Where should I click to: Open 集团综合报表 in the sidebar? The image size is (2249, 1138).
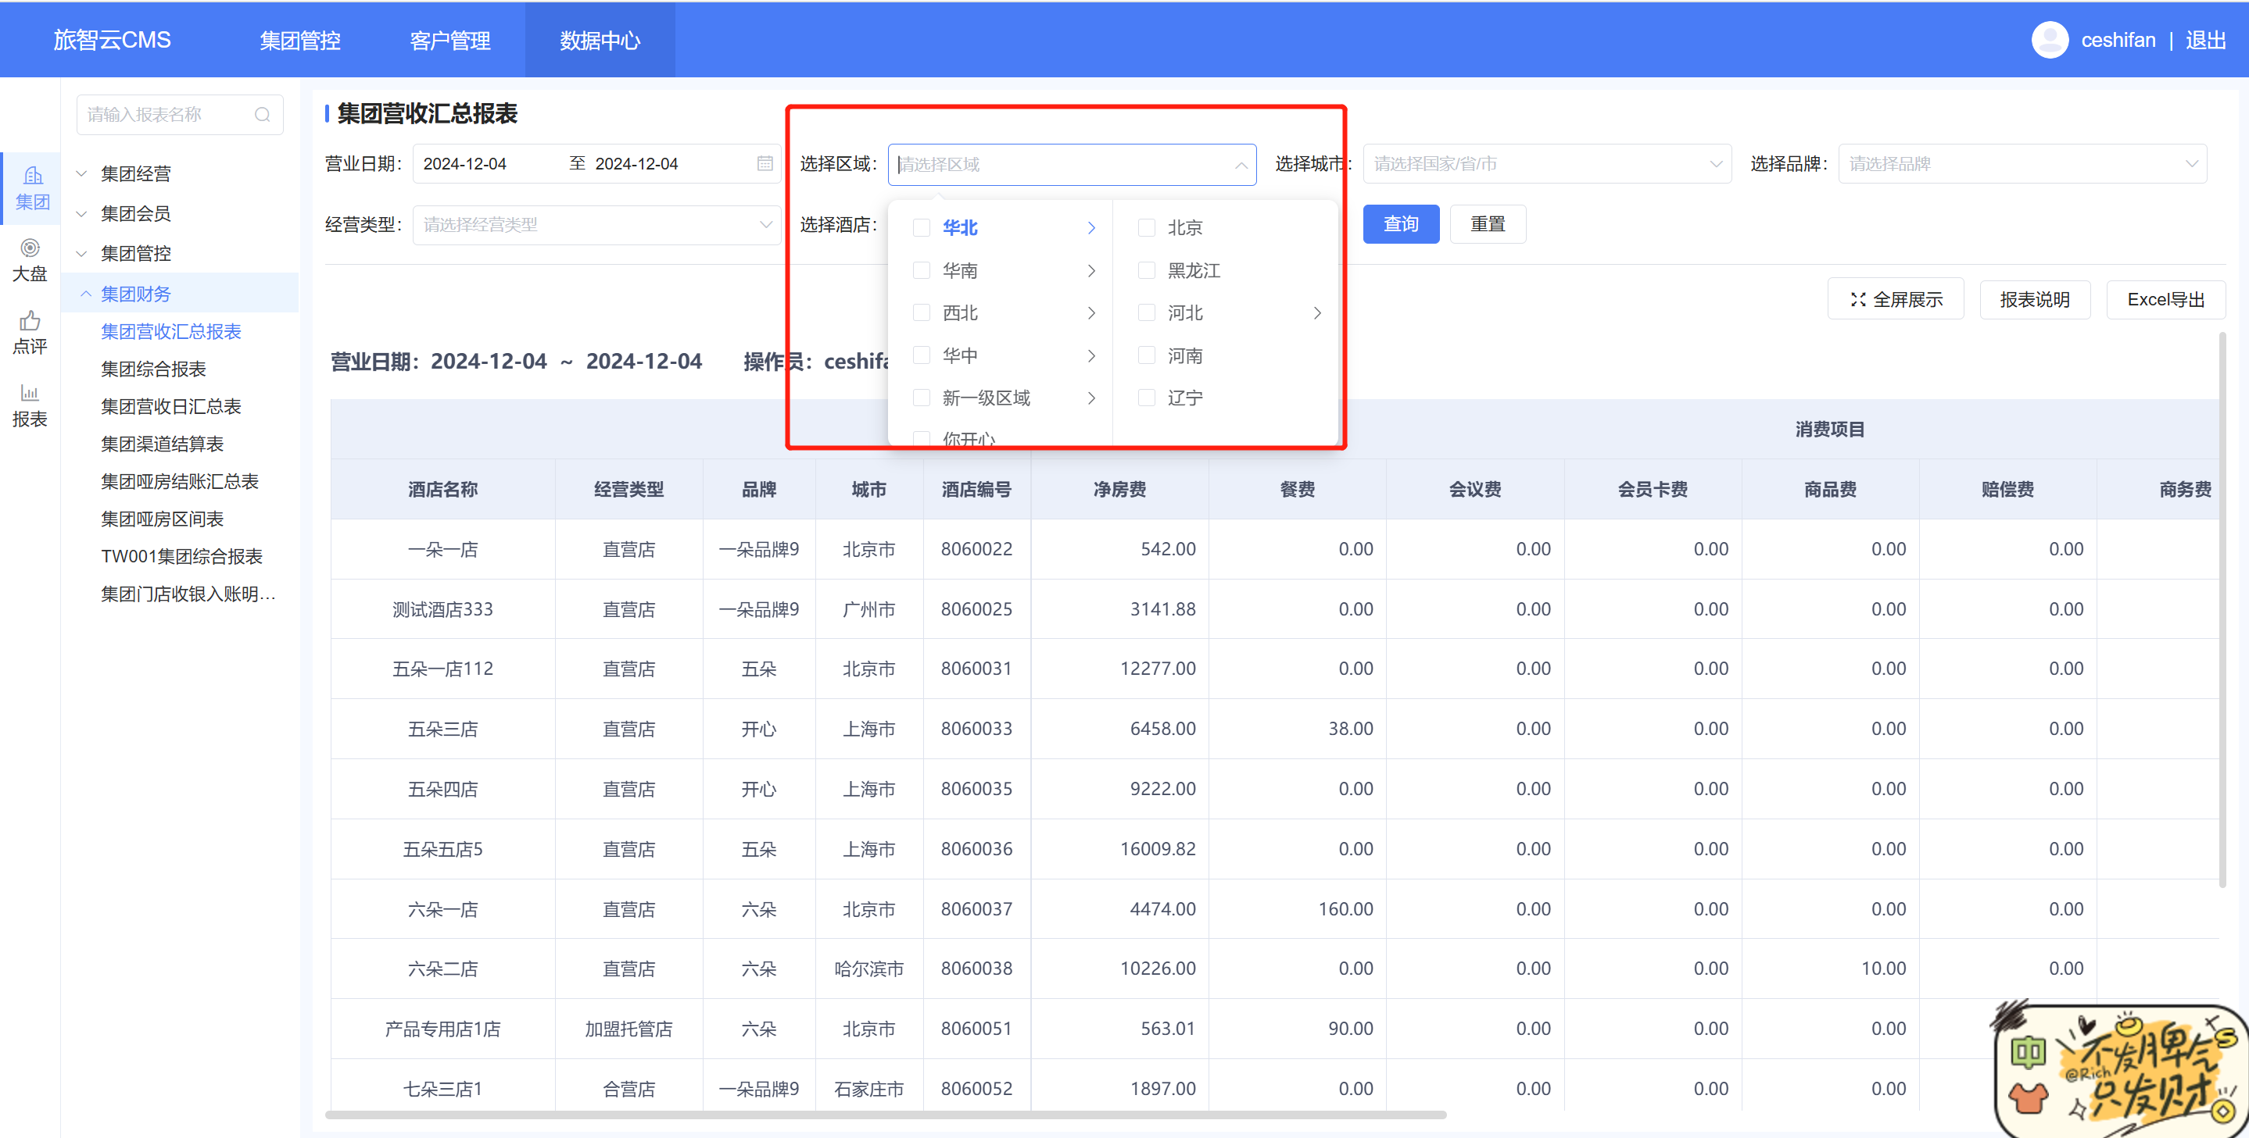coord(154,369)
